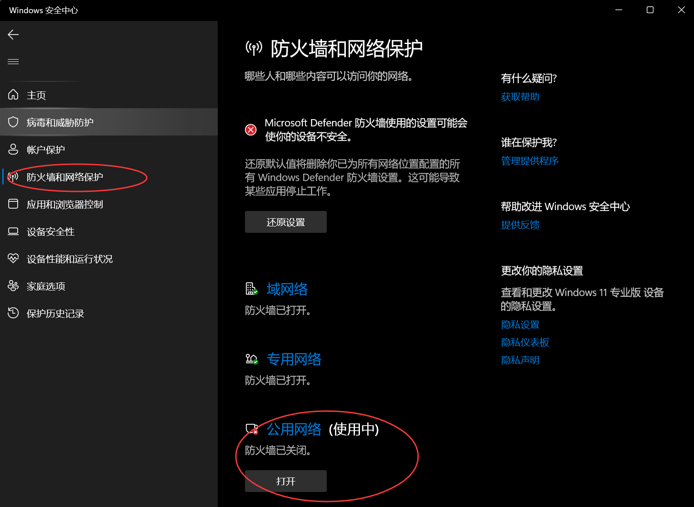Click the window icon for 应用和浏览器控制

(13, 204)
